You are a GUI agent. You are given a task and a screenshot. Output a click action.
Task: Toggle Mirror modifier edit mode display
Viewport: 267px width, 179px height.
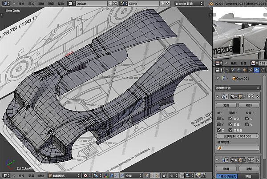[x=240, y=96]
